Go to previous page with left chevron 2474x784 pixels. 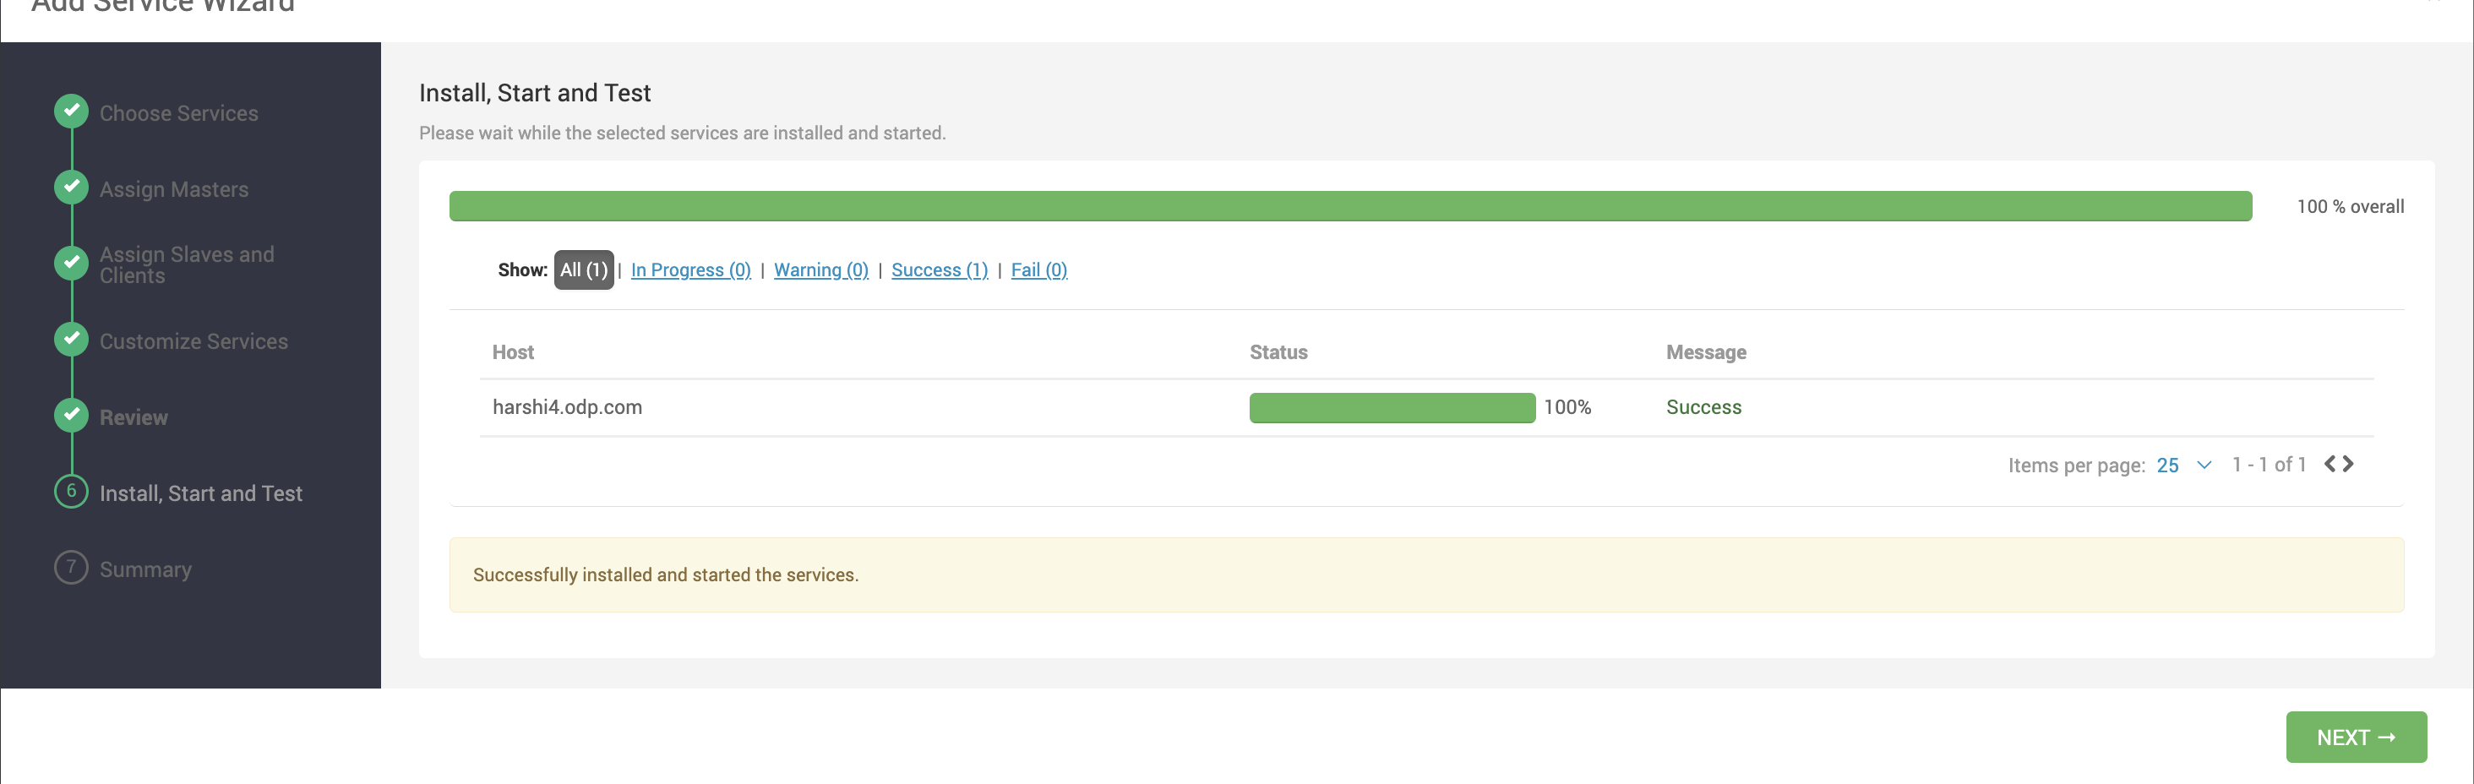2330,464
